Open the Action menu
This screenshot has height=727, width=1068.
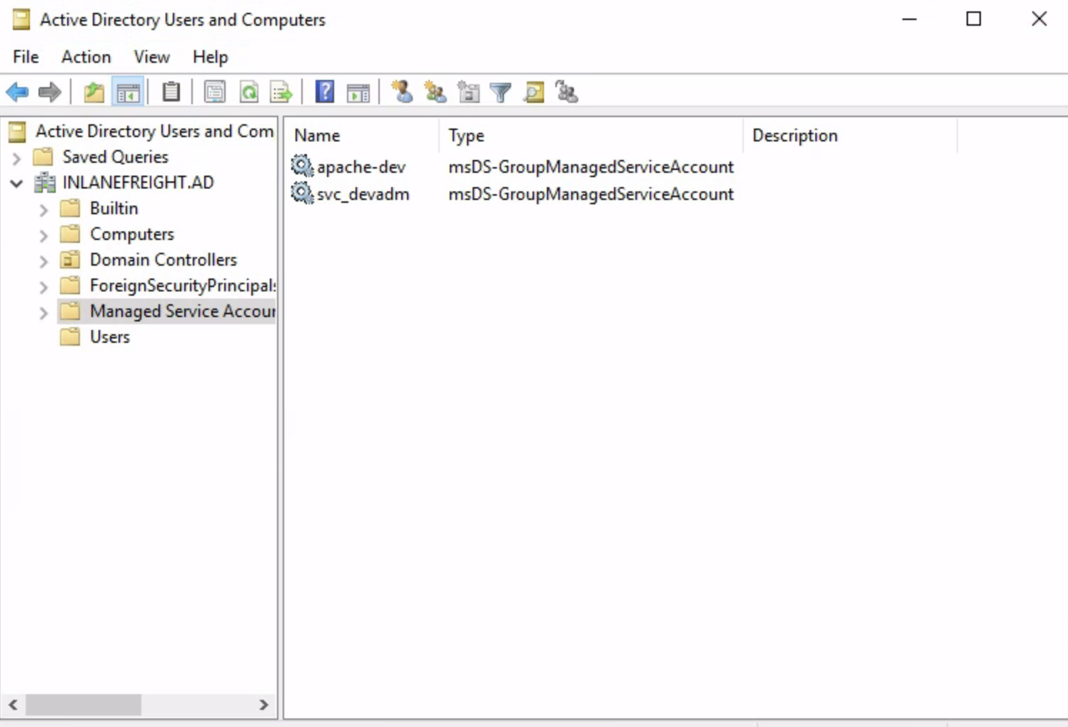coord(86,57)
